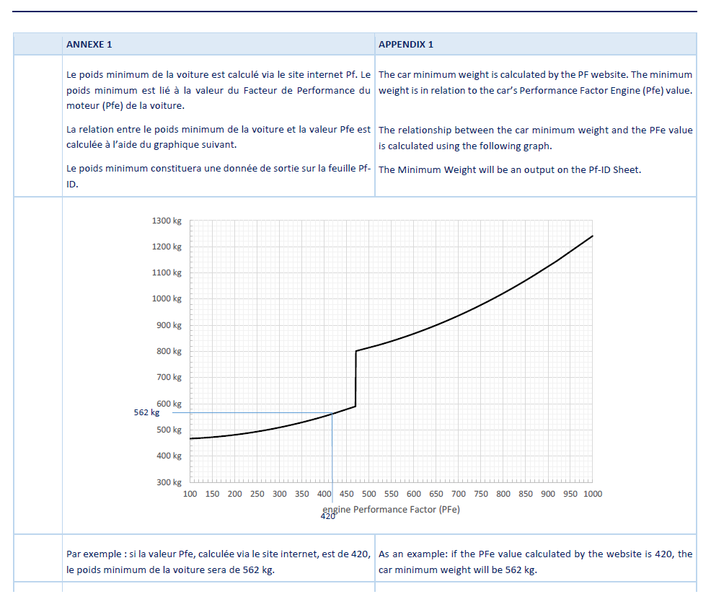711x594 pixels.
Task: Click the paragraph starting 'The relationship between the car'
Action: click(535, 137)
